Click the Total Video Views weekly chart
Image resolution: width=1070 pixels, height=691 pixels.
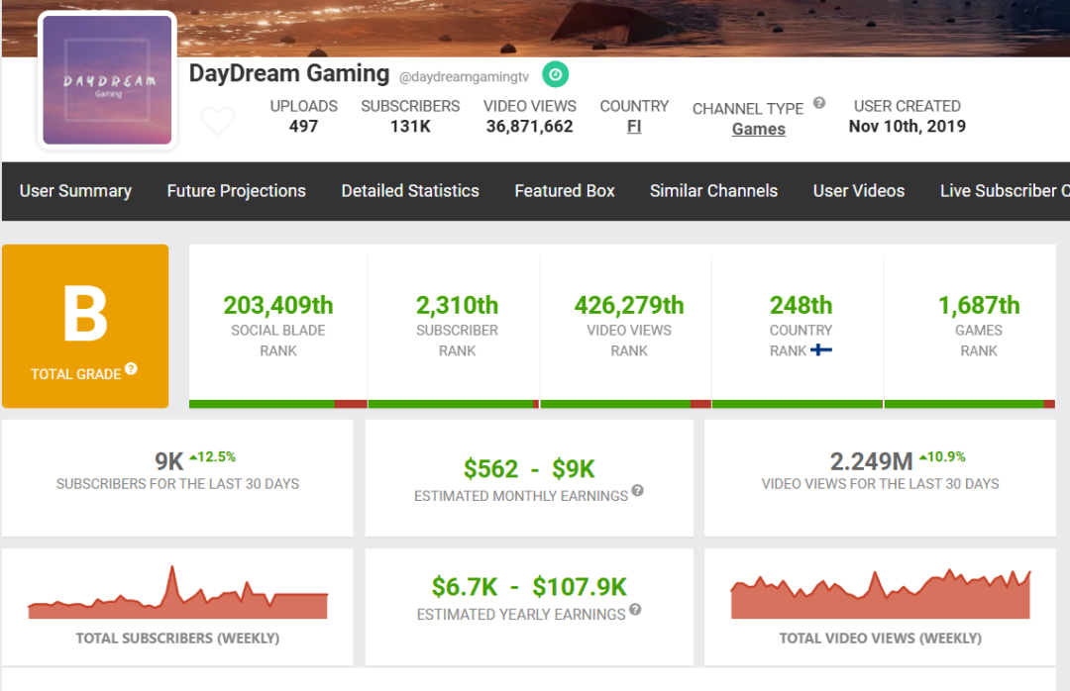point(881,593)
